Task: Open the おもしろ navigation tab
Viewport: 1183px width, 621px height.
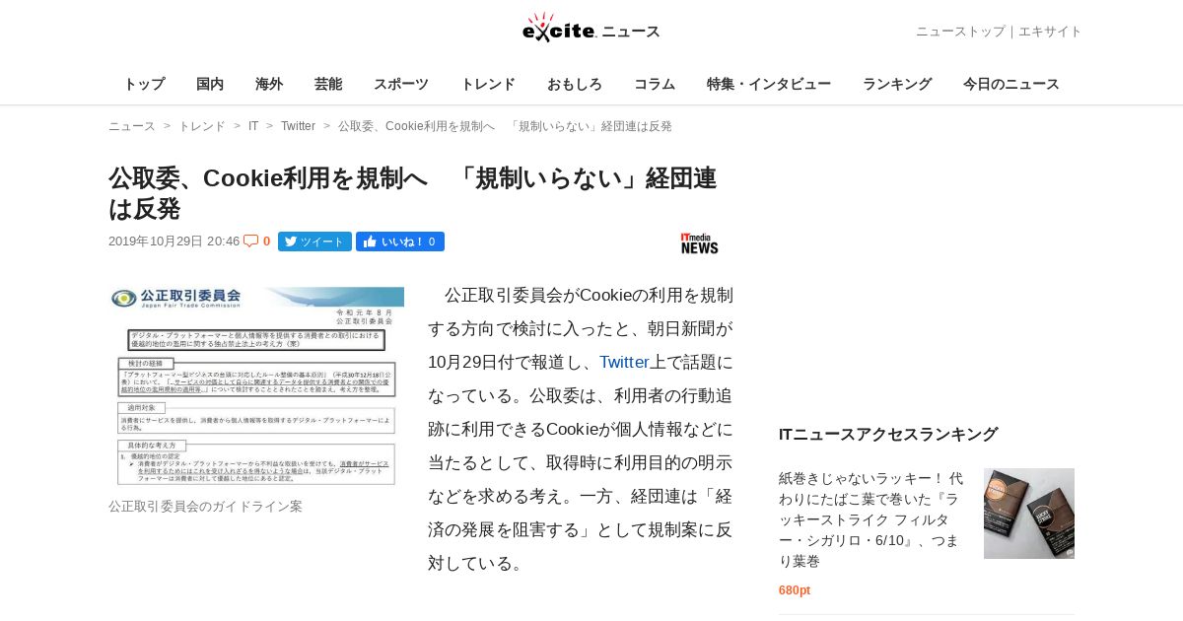Action: (575, 84)
